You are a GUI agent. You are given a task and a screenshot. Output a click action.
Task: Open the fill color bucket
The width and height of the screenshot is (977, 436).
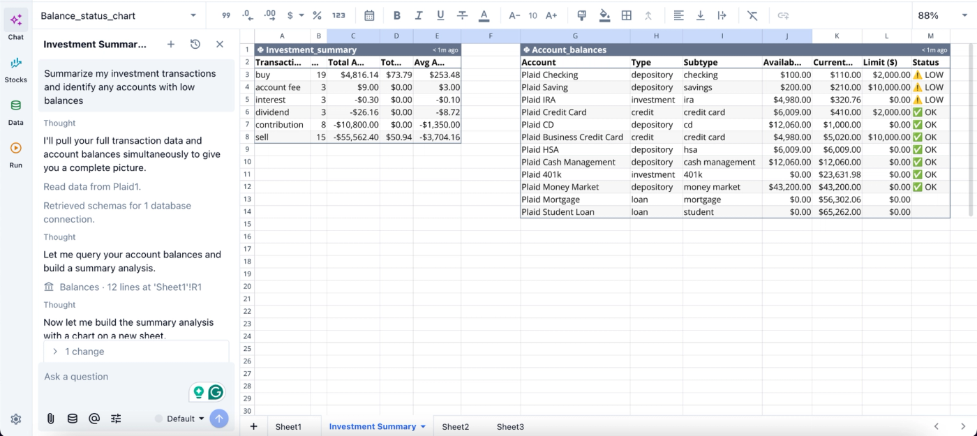click(x=604, y=15)
